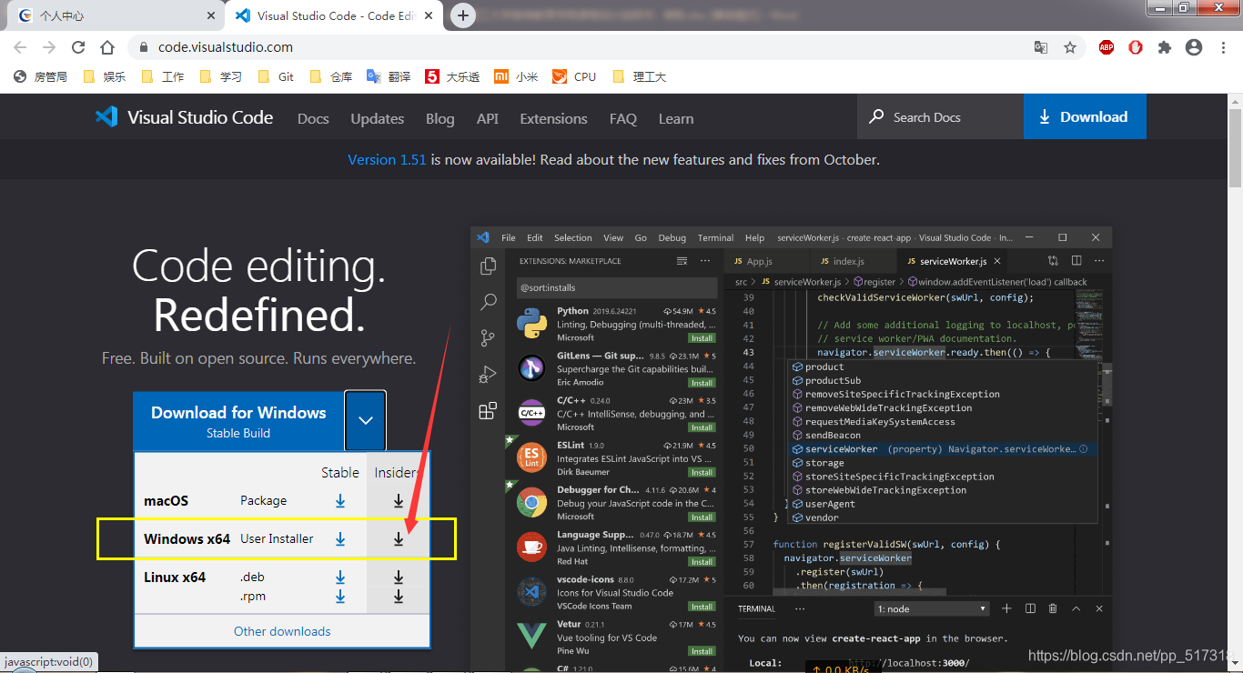Click the address bar URL code.visualstudio.com
1243x673 pixels.
pos(226,47)
